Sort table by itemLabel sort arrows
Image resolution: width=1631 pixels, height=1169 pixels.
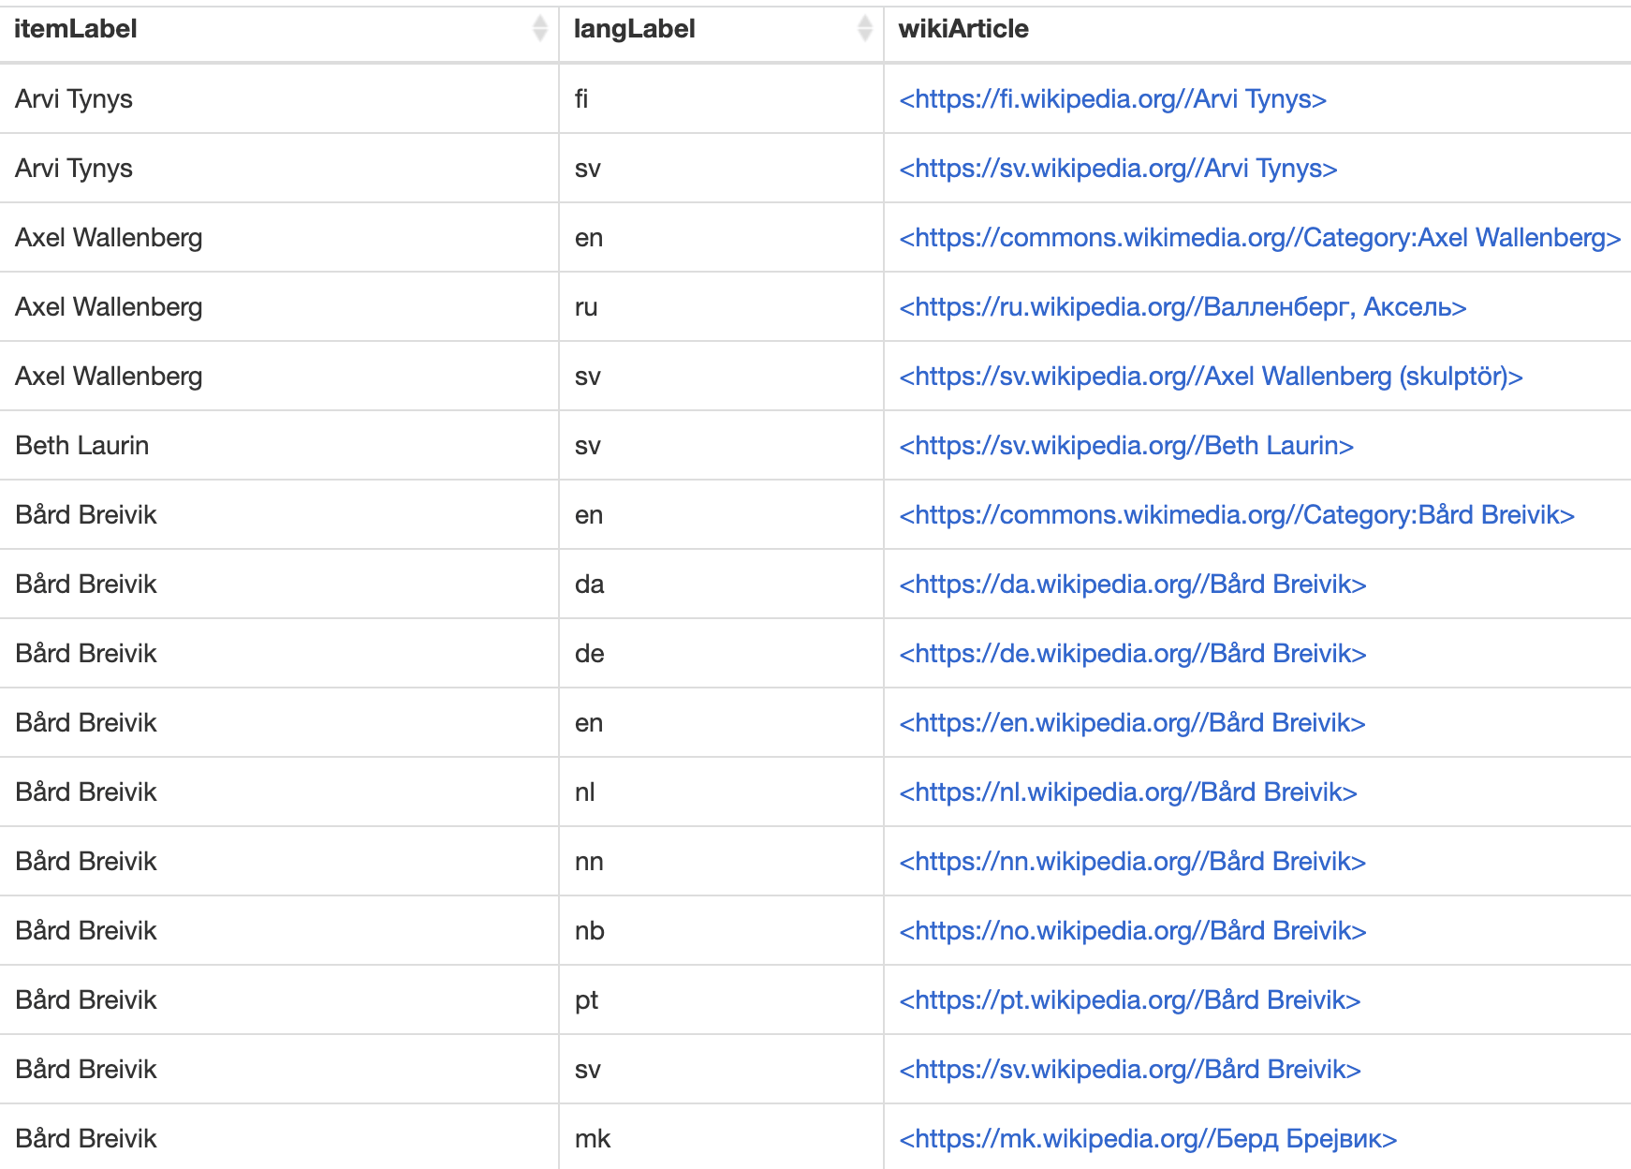tap(539, 29)
